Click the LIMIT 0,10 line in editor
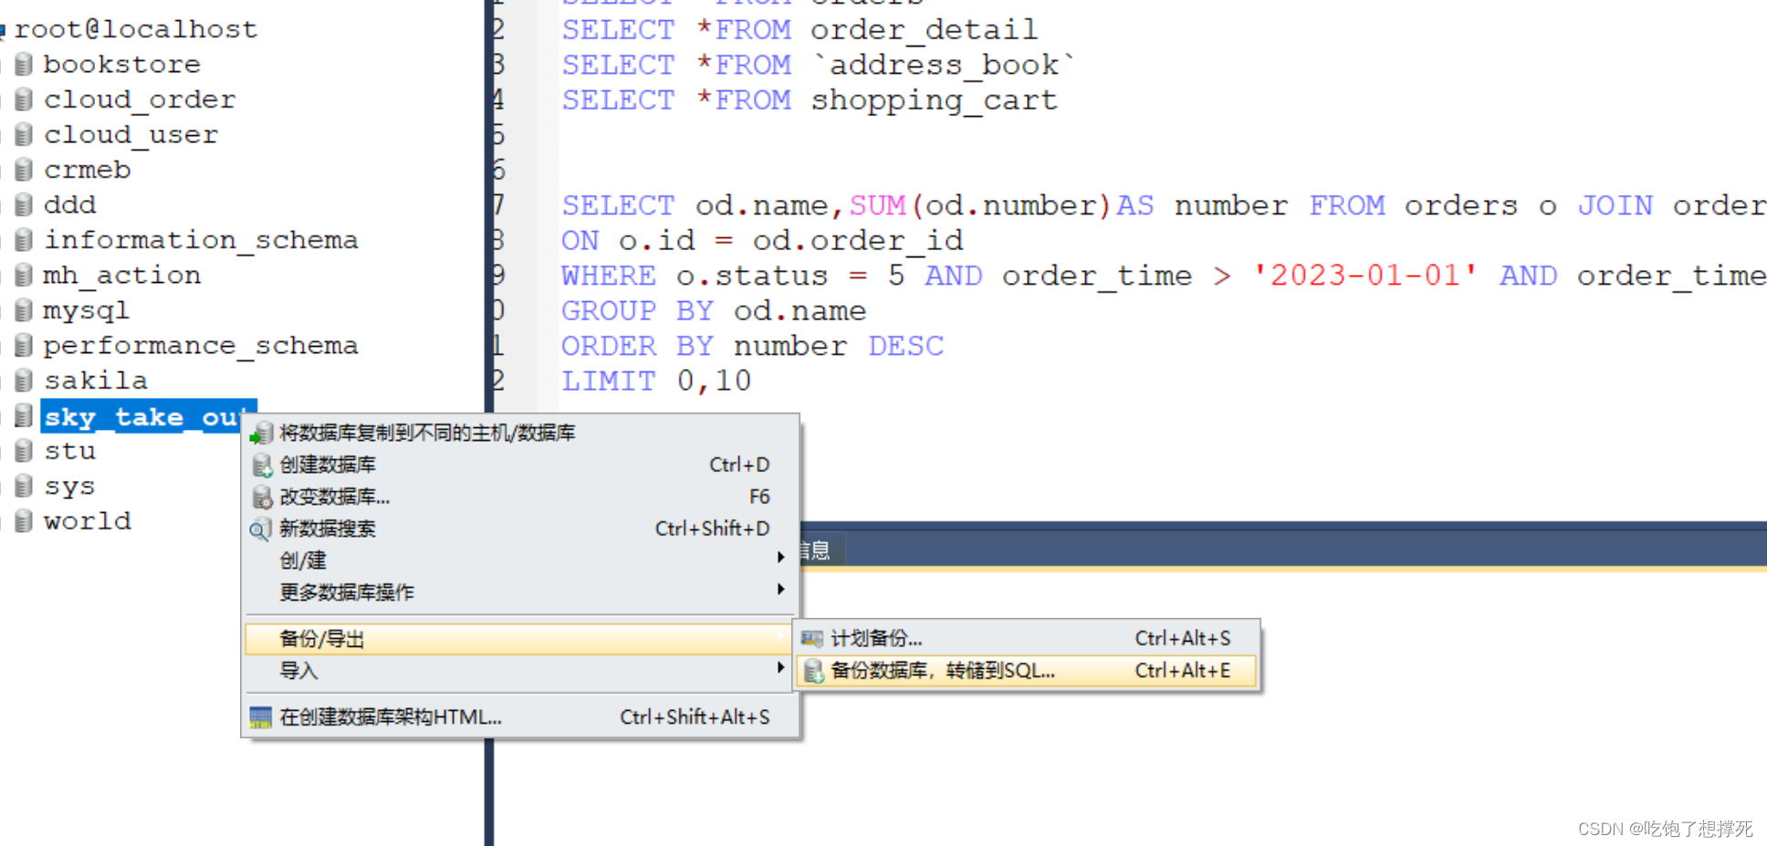 pos(656,381)
